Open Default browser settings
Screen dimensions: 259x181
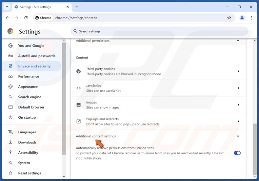[32, 107]
